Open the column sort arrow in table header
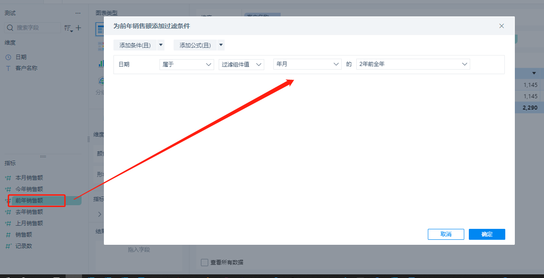The image size is (544, 278). [x=534, y=73]
